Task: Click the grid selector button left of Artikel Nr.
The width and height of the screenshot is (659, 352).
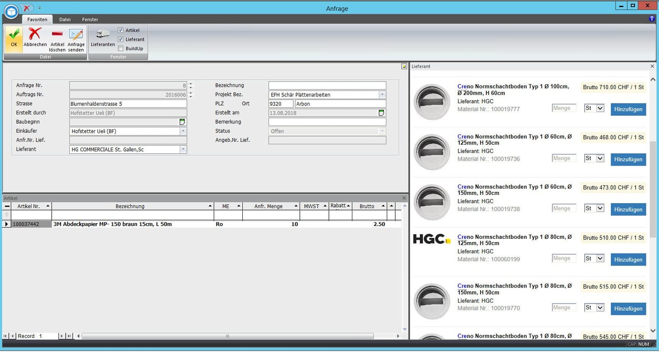Action: pos(7,206)
